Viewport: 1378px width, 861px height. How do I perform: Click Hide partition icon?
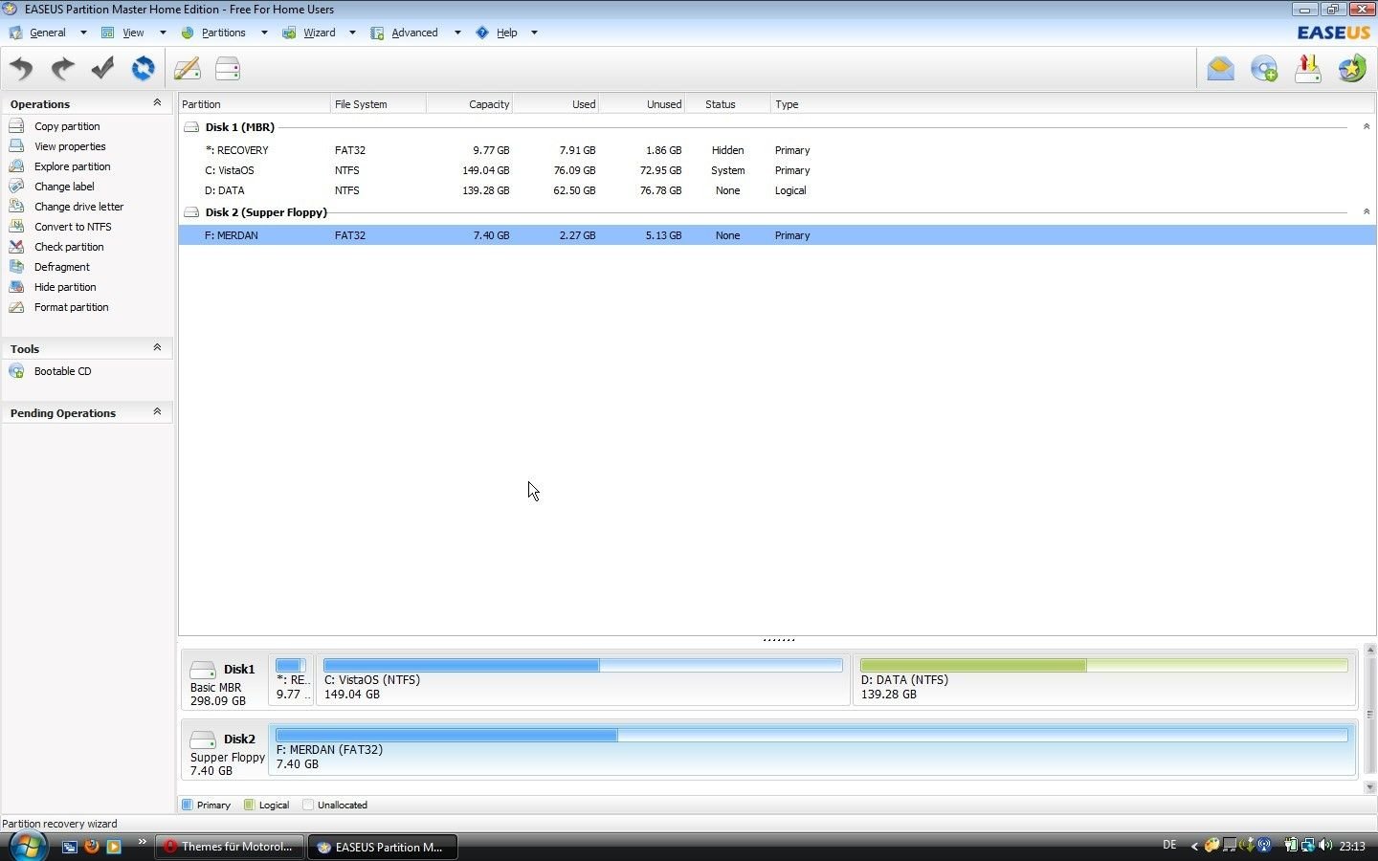click(x=16, y=287)
